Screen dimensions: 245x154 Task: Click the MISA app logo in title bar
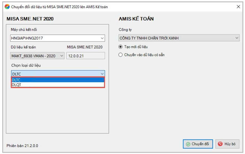[x=7, y=7]
